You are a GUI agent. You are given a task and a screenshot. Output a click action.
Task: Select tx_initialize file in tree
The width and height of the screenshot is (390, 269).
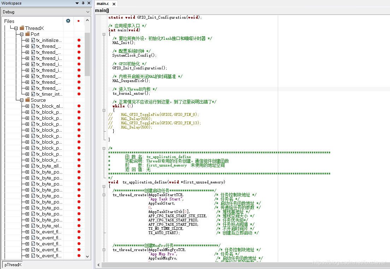[49, 40]
